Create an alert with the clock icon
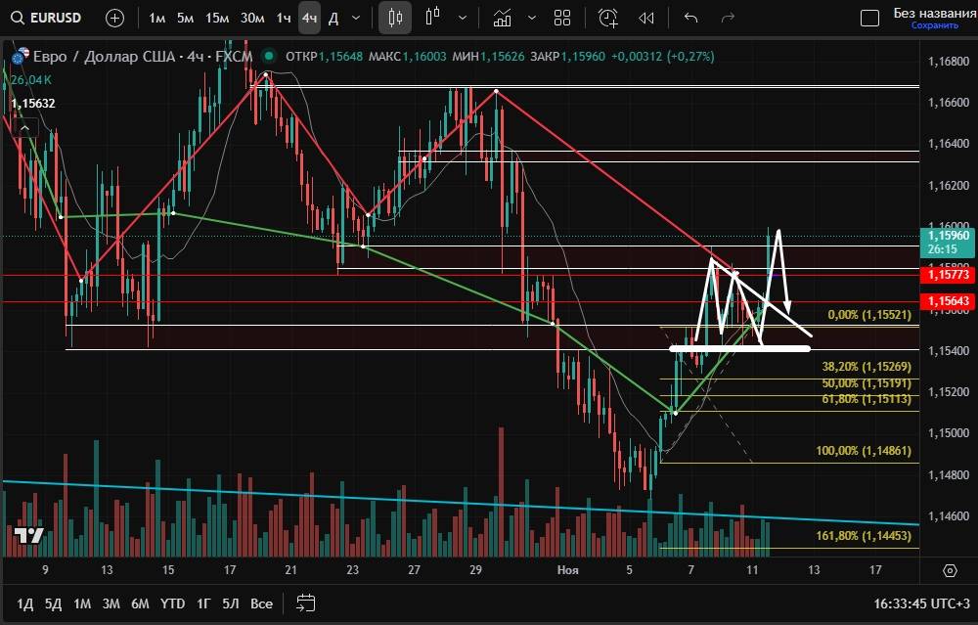This screenshot has width=978, height=625. (608, 18)
